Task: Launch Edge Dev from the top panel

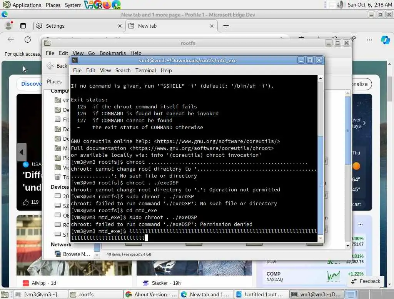Action: (x=116, y=5)
